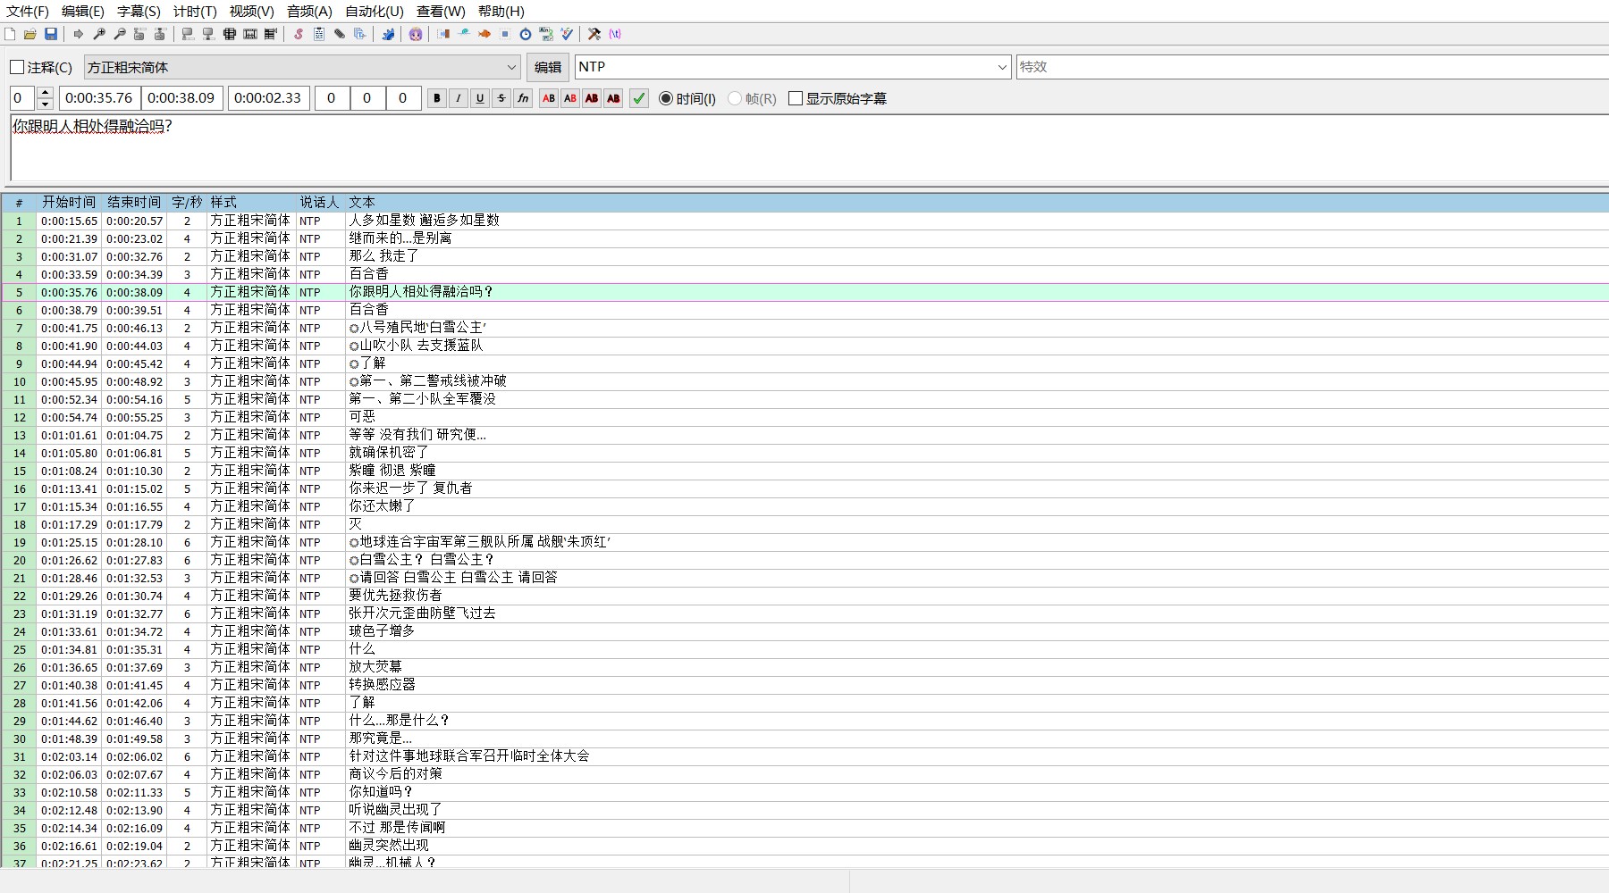The height and width of the screenshot is (893, 1609).
Task: Click the 编辑 style edit button
Action: (x=548, y=67)
